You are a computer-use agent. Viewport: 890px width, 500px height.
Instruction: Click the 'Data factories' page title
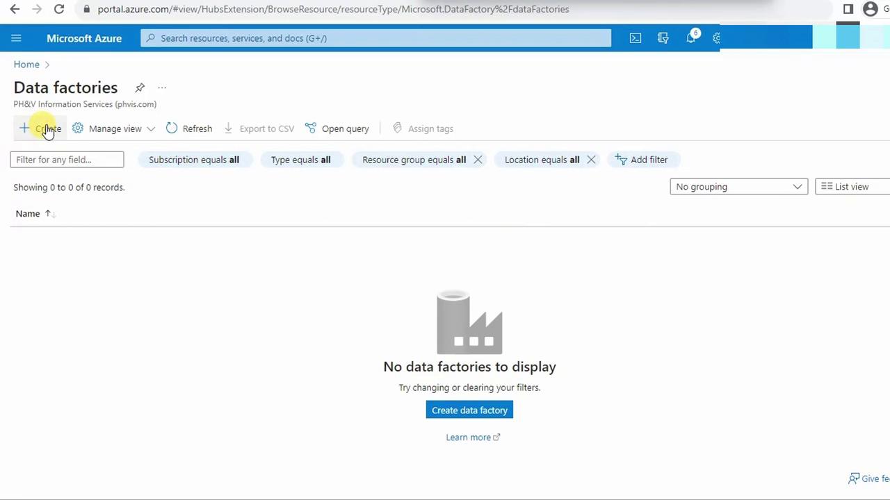point(65,87)
